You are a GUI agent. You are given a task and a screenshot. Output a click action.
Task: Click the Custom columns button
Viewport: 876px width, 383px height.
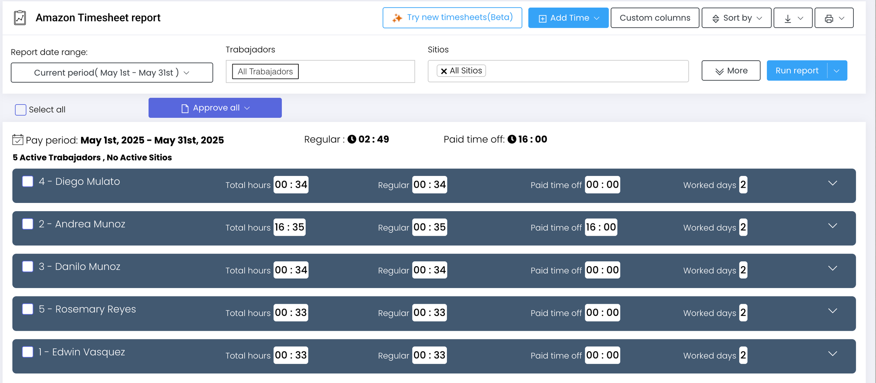click(655, 18)
